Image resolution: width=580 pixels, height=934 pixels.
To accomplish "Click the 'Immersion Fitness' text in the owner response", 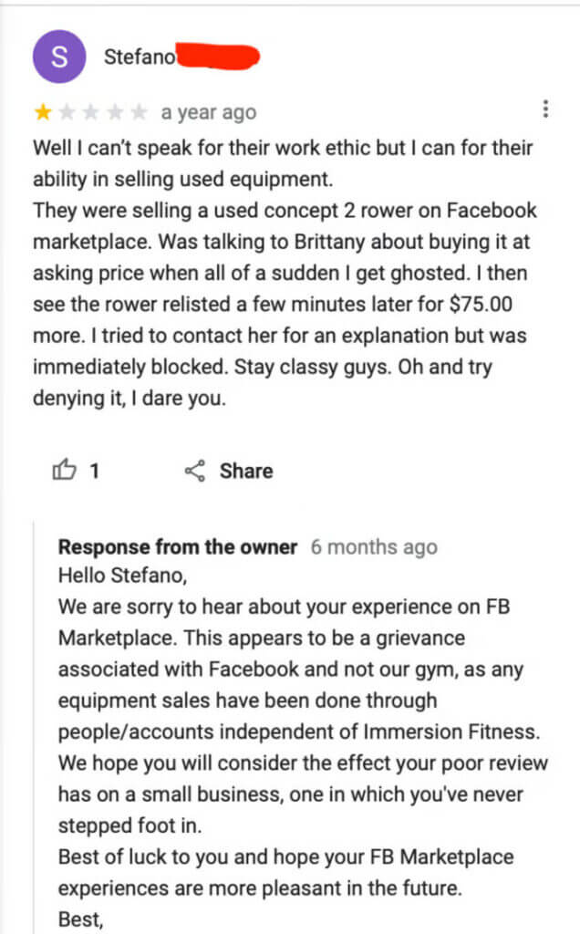I will coord(451,732).
